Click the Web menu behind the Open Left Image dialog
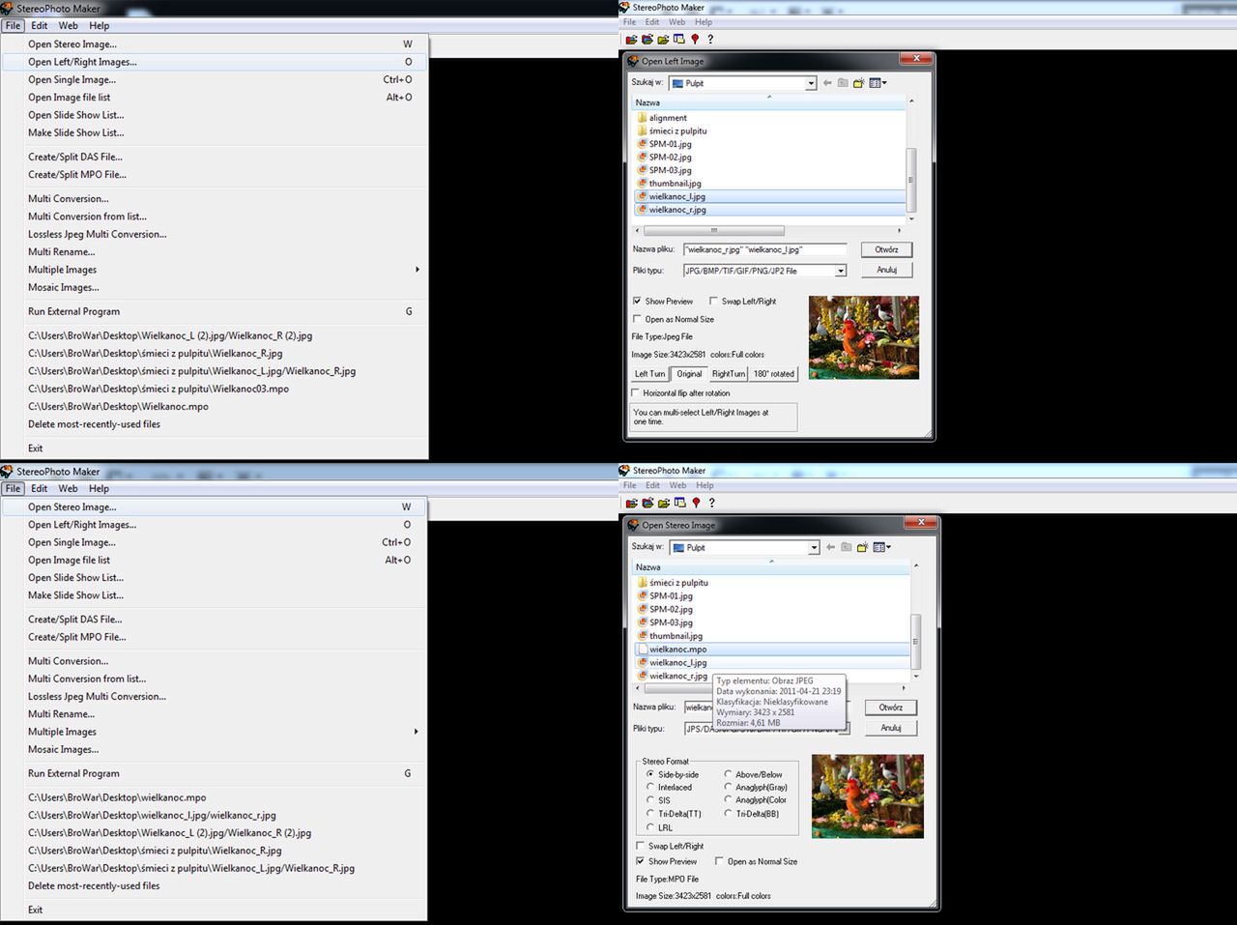This screenshot has width=1237, height=925. (677, 22)
